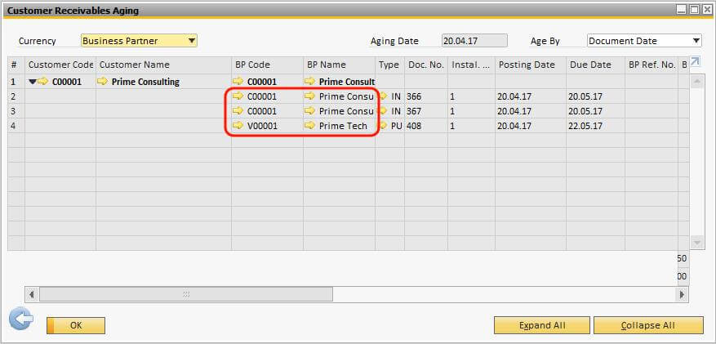Collapse the C00001 customer row triangle
The height and width of the screenshot is (344, 716).
[x=32, y=82]
